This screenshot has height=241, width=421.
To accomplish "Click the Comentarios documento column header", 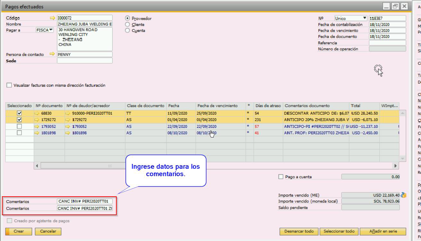I will click(316, 106).
